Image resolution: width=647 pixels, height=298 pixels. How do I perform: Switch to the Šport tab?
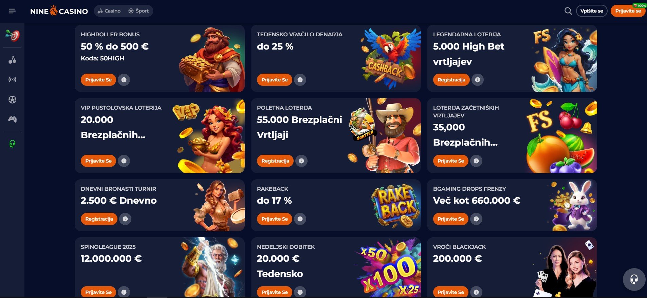138,11
